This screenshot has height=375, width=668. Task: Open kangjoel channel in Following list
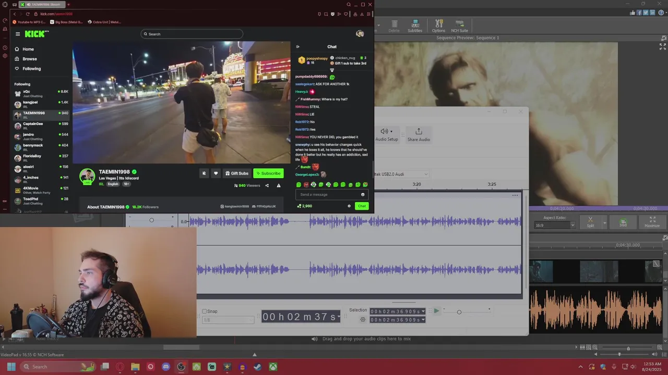(41, 104)
